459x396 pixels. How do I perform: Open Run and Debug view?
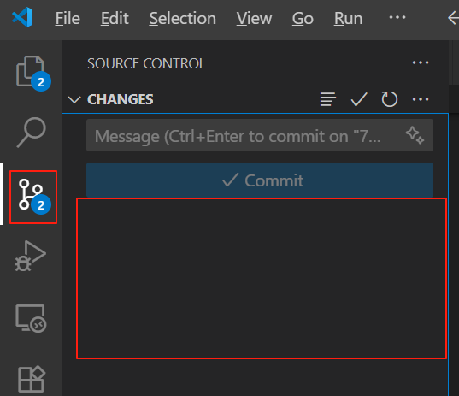31,256
